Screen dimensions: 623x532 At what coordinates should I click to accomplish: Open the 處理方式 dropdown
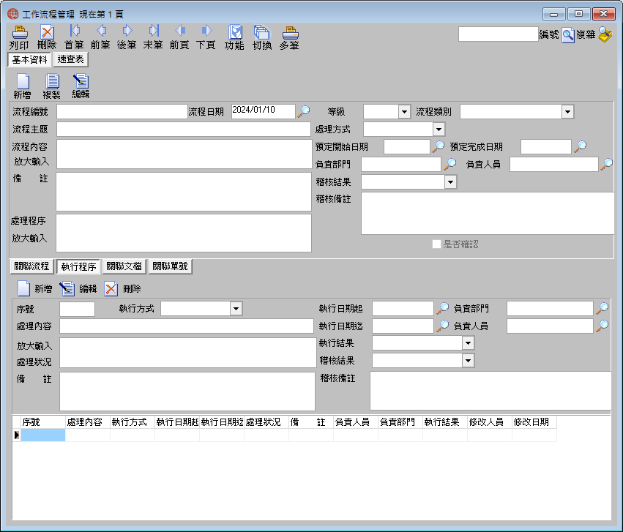pyautogui.click(x=439, y=130)
